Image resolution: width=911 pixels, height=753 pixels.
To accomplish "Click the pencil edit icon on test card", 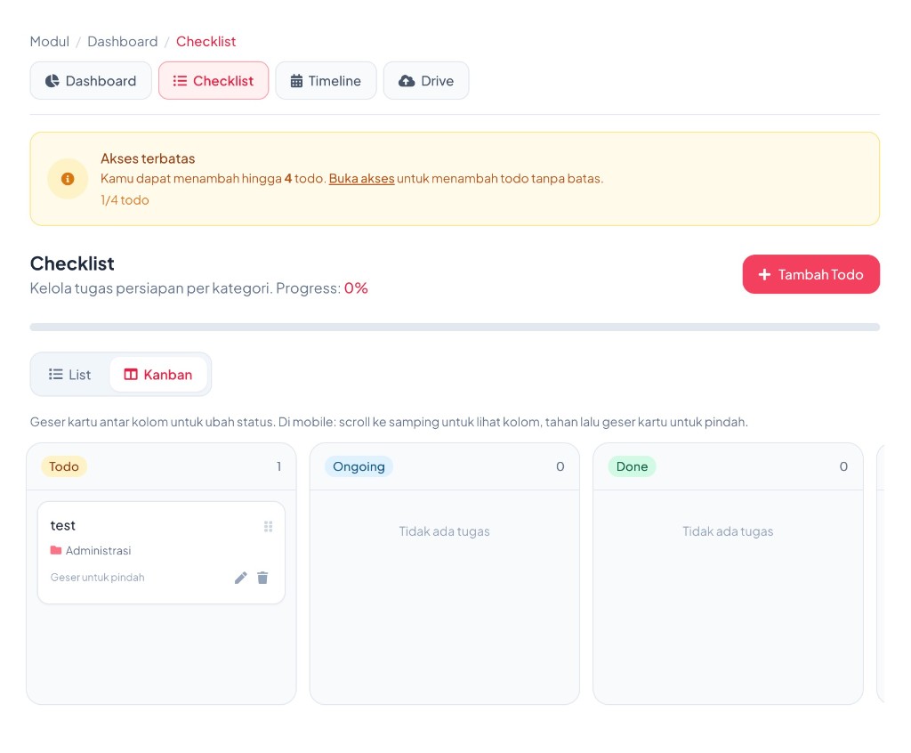I will (240, 578).
